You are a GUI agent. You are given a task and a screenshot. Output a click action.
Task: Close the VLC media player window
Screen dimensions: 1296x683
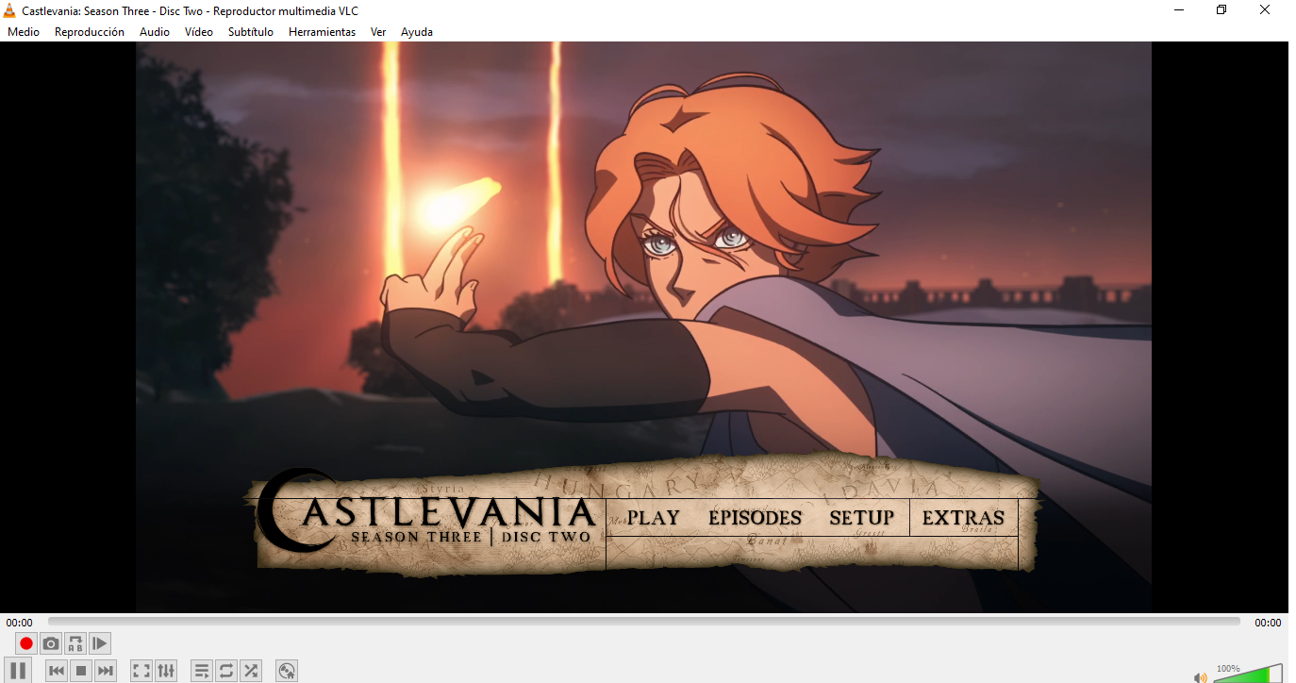tap(1265, 10)
